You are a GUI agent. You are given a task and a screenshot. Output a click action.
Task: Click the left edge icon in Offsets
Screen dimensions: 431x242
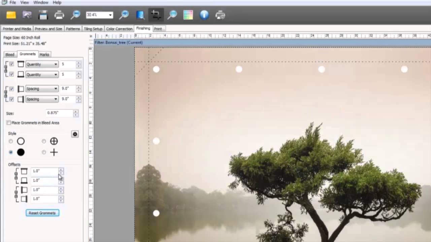coord(24,190)
